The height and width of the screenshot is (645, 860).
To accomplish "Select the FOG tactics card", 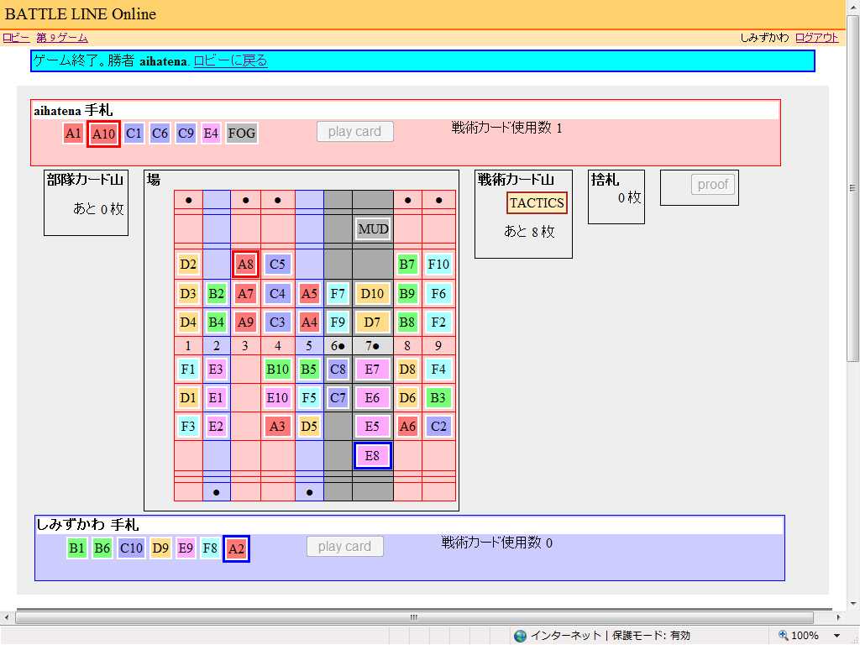I will click(242, 134).
